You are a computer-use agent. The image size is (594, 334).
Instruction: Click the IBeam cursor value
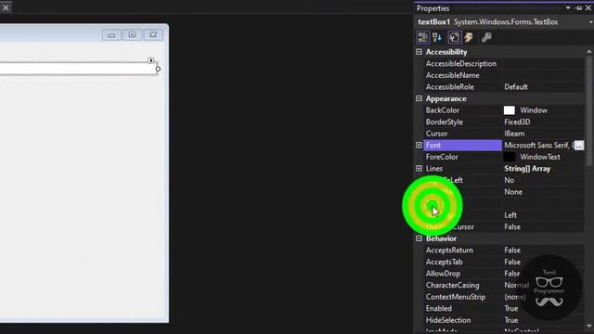[514, 134]
